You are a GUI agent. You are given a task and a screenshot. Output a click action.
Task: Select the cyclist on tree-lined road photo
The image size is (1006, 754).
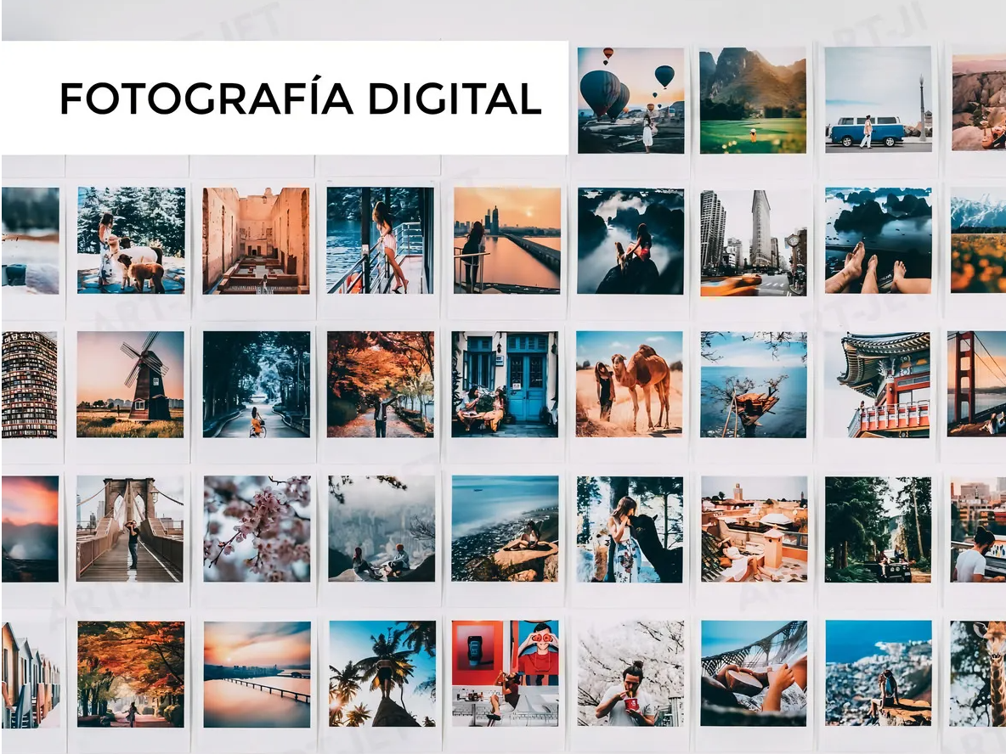tap(256, 384)
